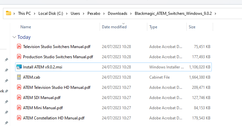
Task: Click the 1,664,380 KB size value
Action: point(200,77)
